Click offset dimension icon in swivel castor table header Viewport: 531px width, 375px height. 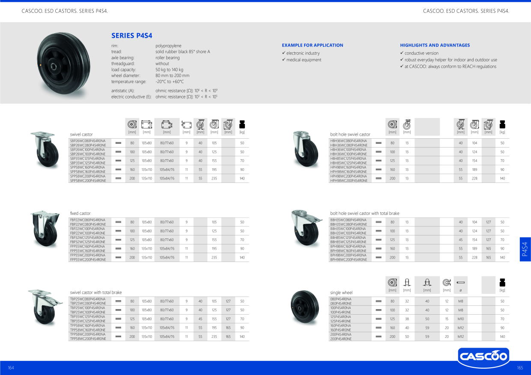coord(200,125)
